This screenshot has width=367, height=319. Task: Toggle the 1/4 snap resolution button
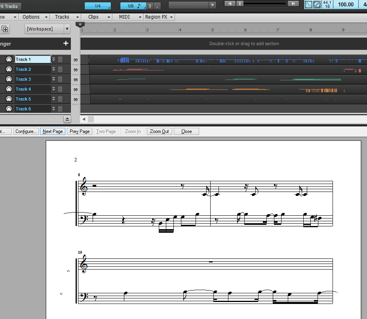[x=98, y=6]
